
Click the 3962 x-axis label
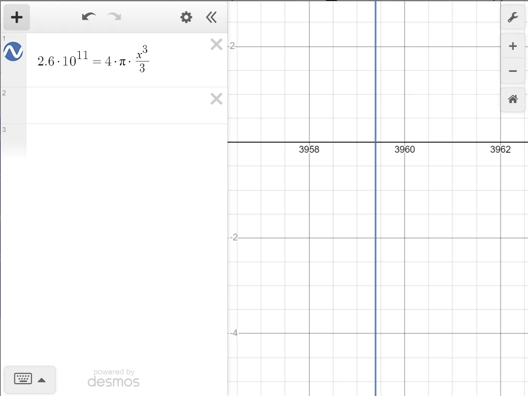pyautogui.click(x=500, y=149)
